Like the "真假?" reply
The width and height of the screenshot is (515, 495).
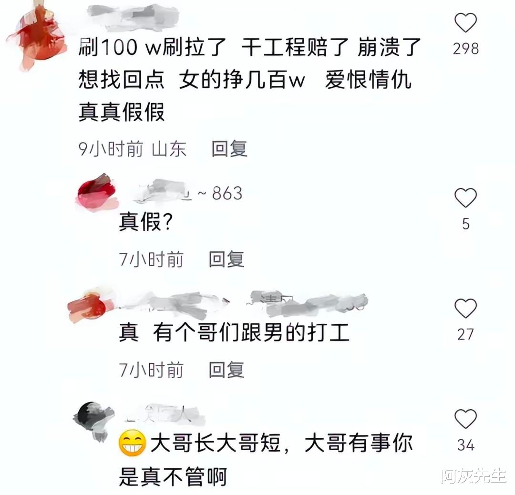[465, 198]
